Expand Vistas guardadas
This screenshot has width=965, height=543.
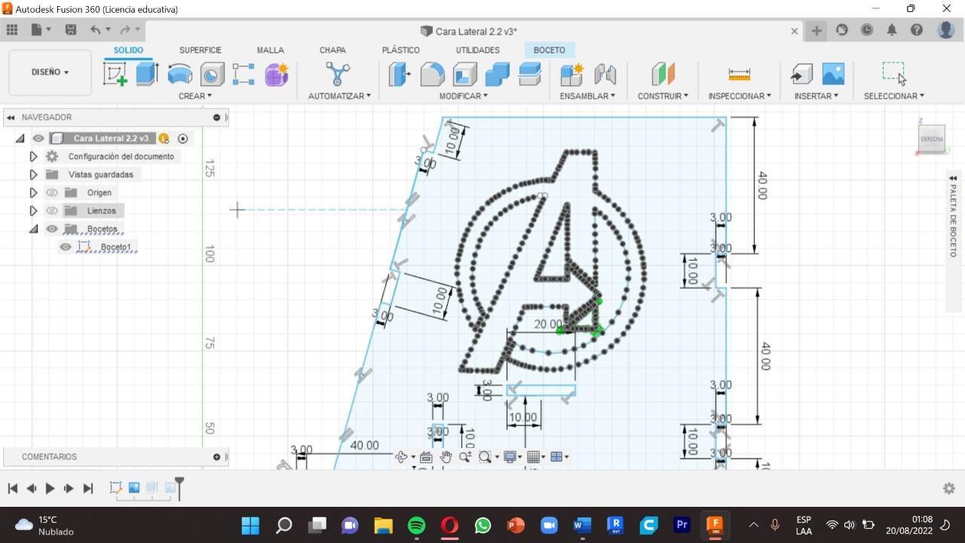coord(33,175)
